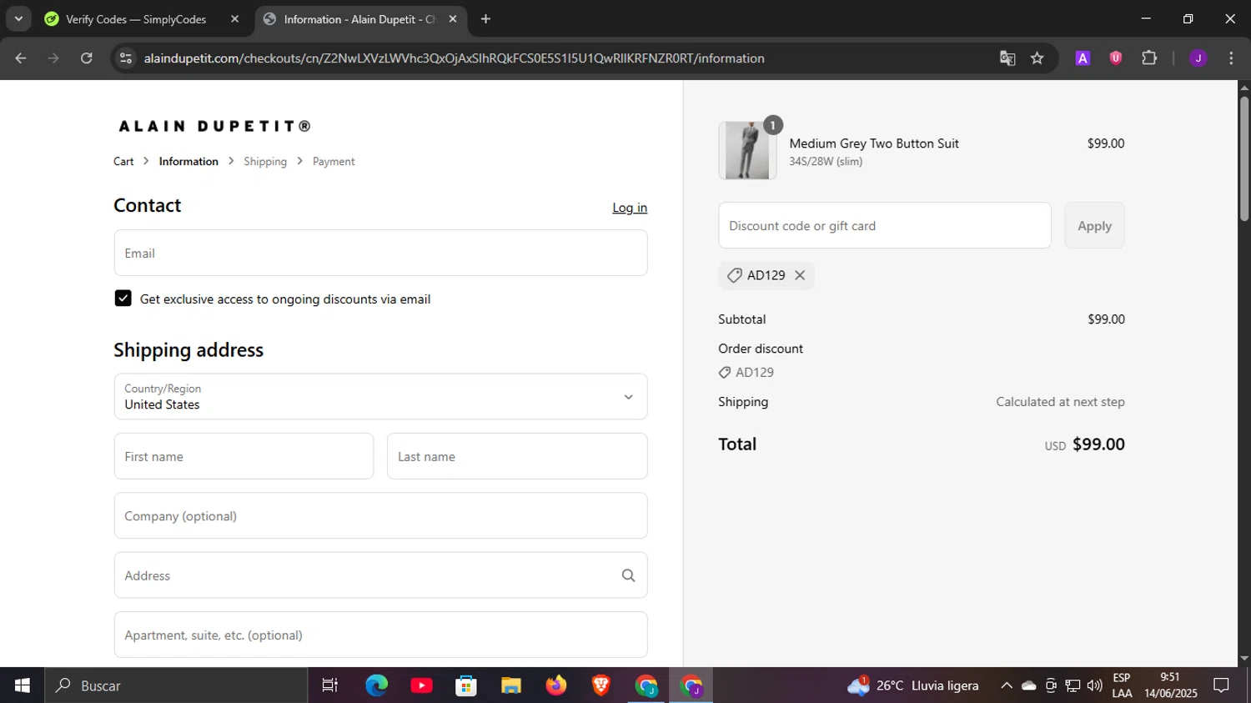Focus the Last name field
The image size is (1251, 703).
click(517, 456)
